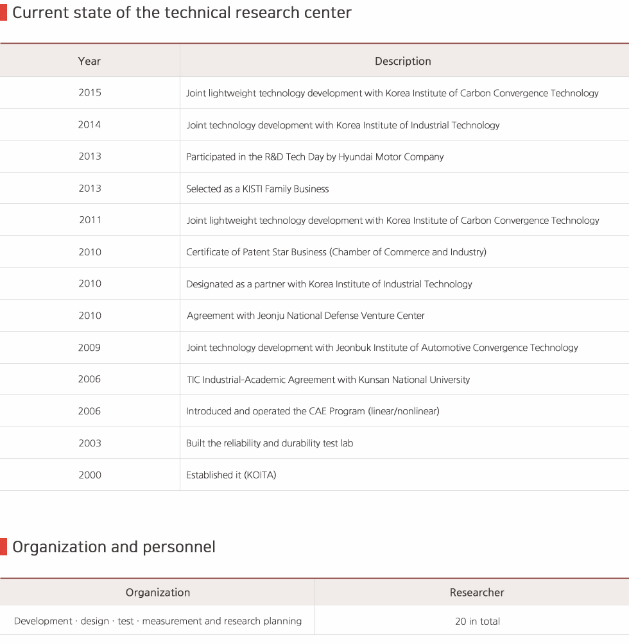Click Designated as a partner description
Screen dimensions: 629x644
point(329,284)
